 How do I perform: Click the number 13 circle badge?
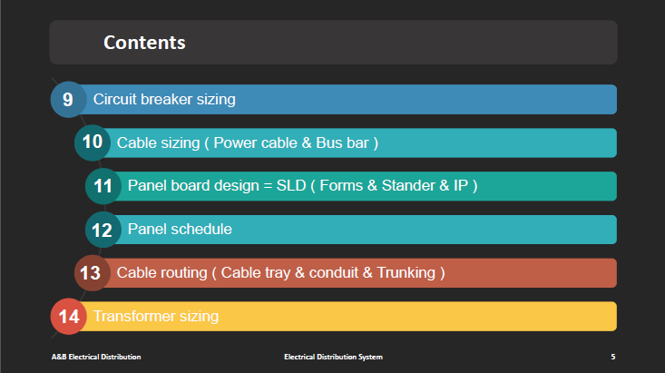pos(93,273)
